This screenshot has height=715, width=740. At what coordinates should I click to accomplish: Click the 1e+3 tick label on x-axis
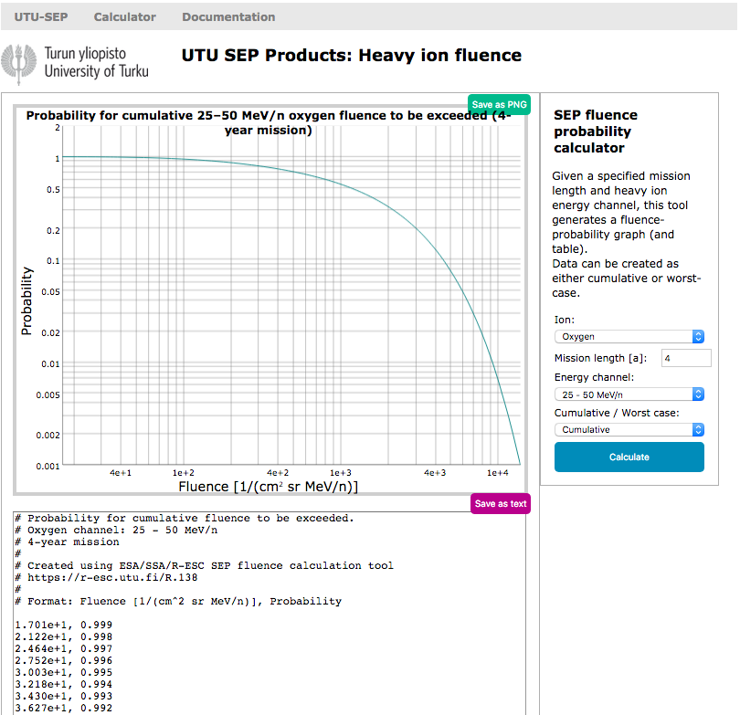(x=341, y=473)
